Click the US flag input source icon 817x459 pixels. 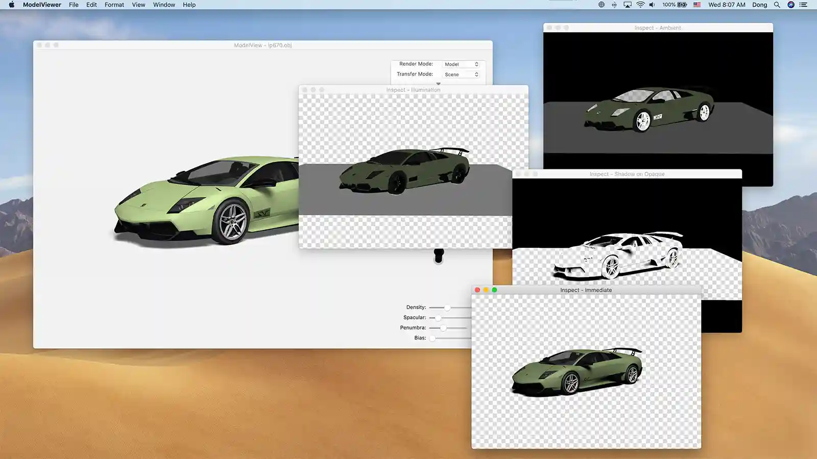[x=697, y=5]
